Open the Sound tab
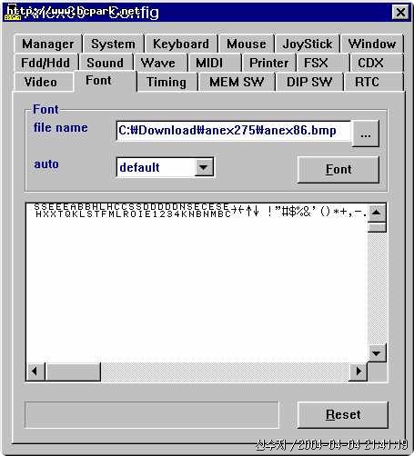This screenshot has width=414, height=456. pos(106,63)
